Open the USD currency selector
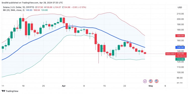The width and height of the screenshot is (189, 94). 180,8
